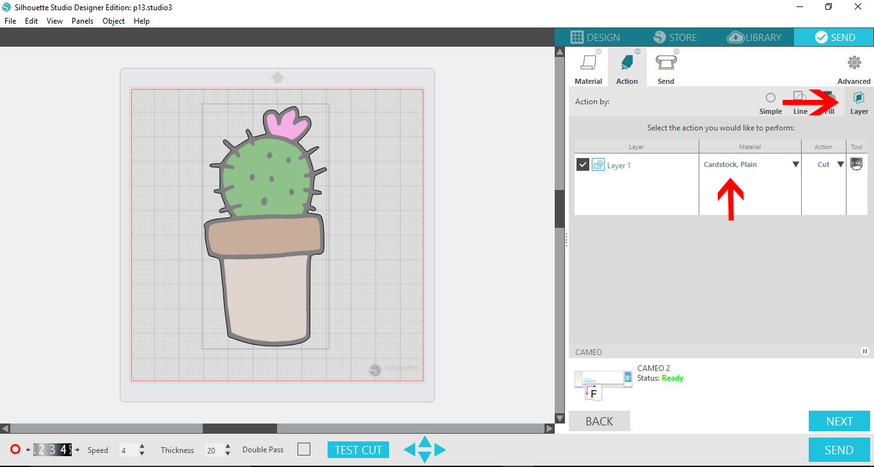Viewport: 874px width, 467px height.
Task: Decrease Thickness with the down stepper arrow
Action: [x=227, y=454]
